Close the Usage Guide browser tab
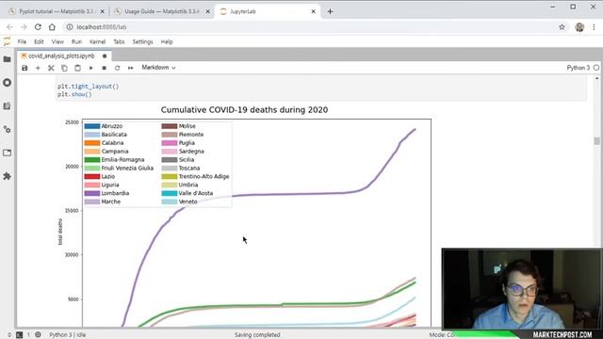 207,11
